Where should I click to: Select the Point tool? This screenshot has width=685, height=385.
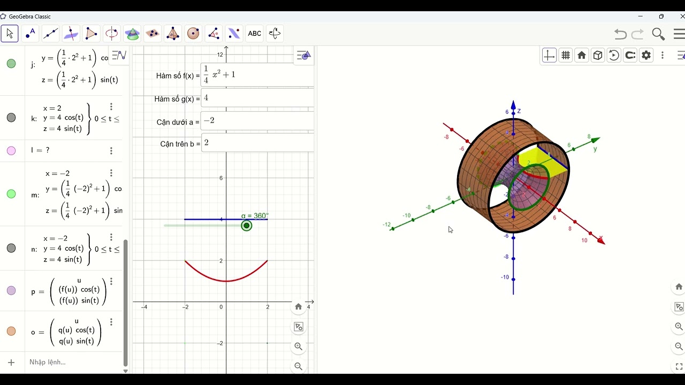tap(30, 34)
